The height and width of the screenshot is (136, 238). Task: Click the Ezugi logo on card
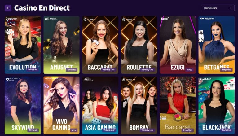click(165, 19)
